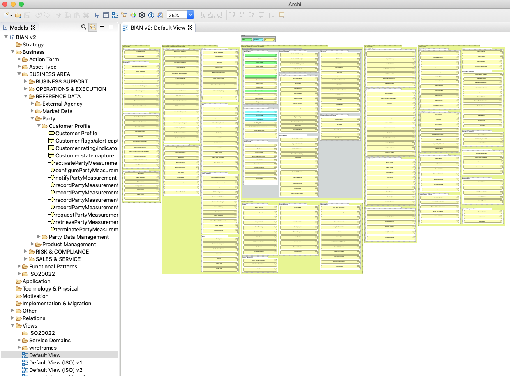Click the Match Width toolbar icon
Viewport: 510px width, 376px height.
click(261, 15)
